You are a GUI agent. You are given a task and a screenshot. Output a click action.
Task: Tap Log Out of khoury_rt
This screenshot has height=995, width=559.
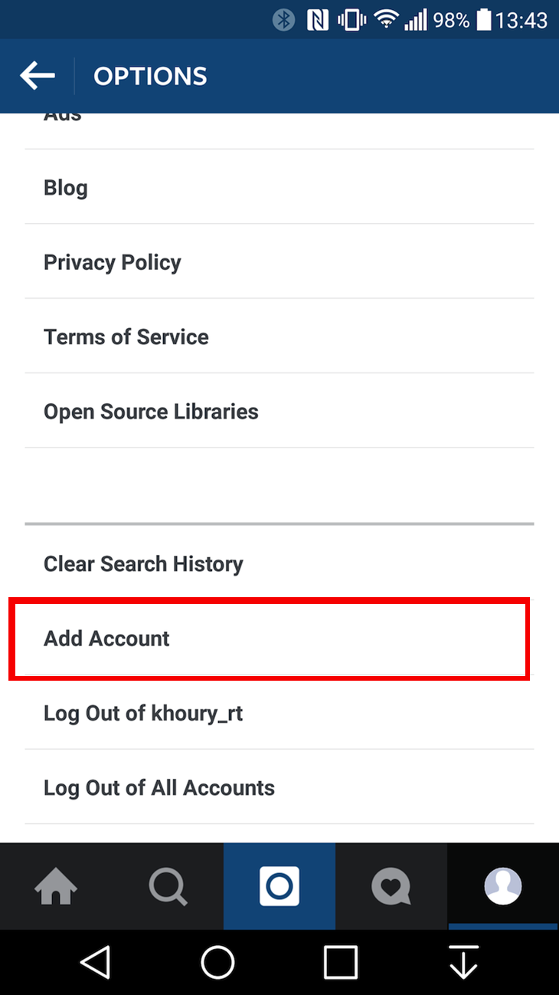(143, 713)
